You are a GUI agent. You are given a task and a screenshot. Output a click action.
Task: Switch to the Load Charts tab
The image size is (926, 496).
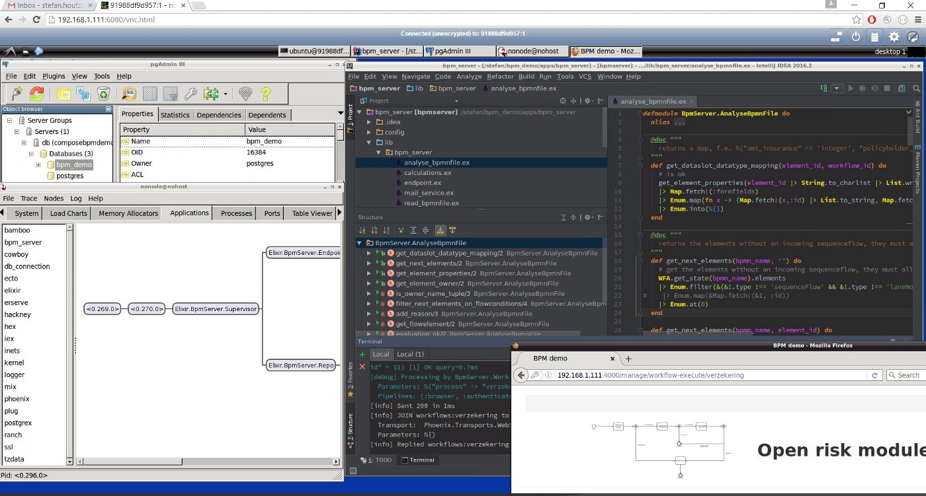click(68, 213)
